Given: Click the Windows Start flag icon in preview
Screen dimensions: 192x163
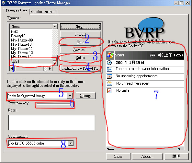Looking at the screenshot, I should click(x=110, y=55).
